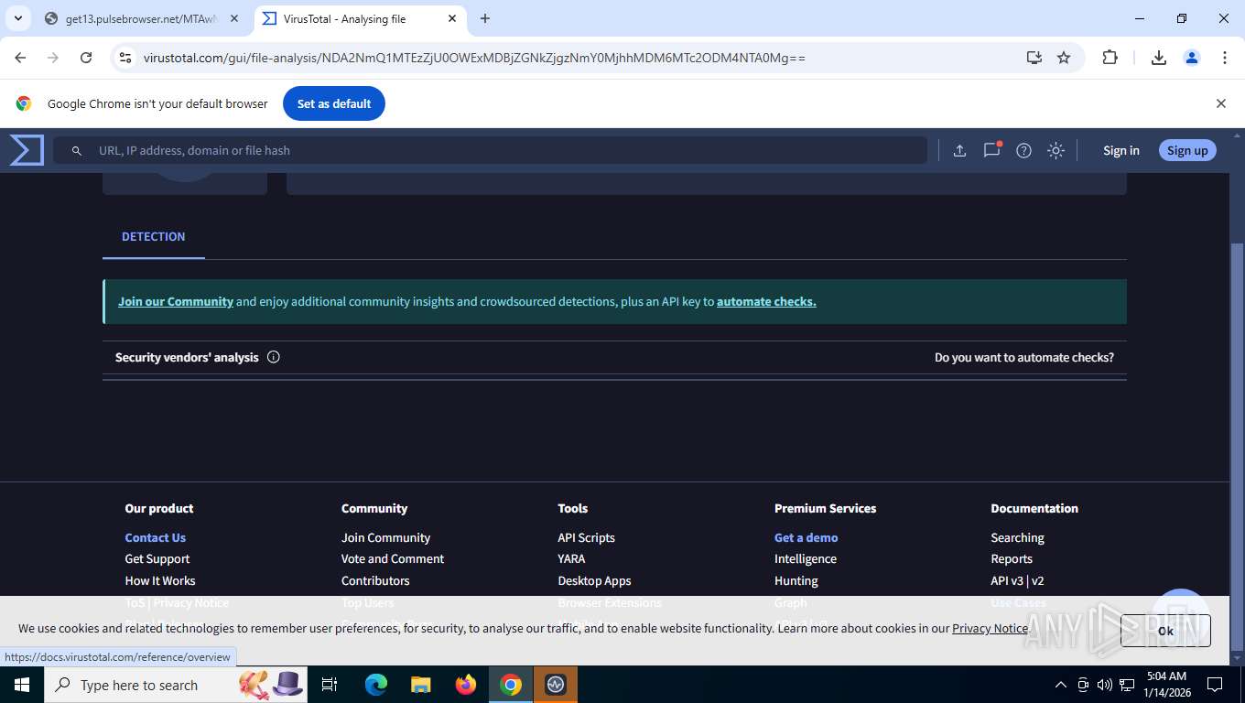The image size is (1245, 703).
Task: Open the taskbar volume icon
Action: (1104, 685)
